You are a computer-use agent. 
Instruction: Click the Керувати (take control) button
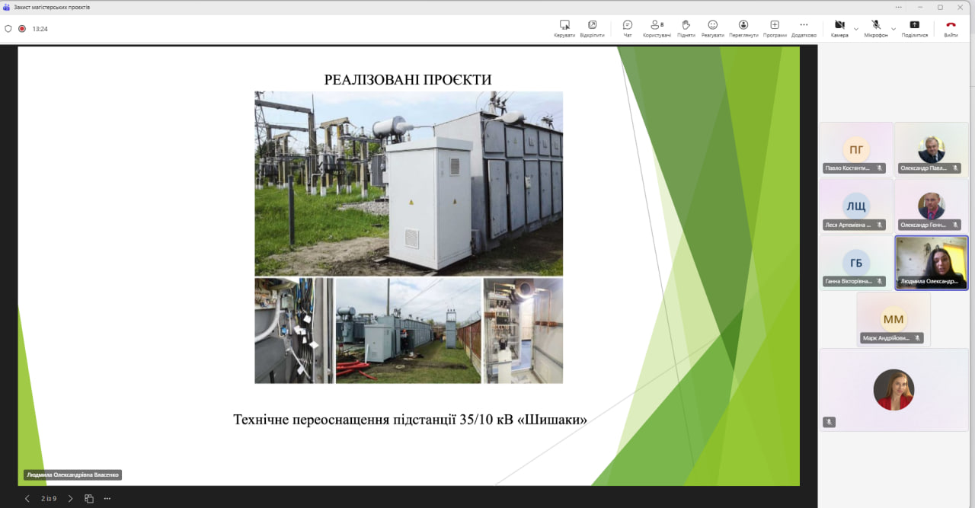click(564, 29)
